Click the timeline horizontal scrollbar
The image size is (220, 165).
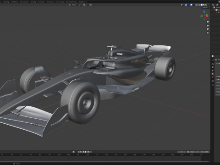[x=104, y=161]
